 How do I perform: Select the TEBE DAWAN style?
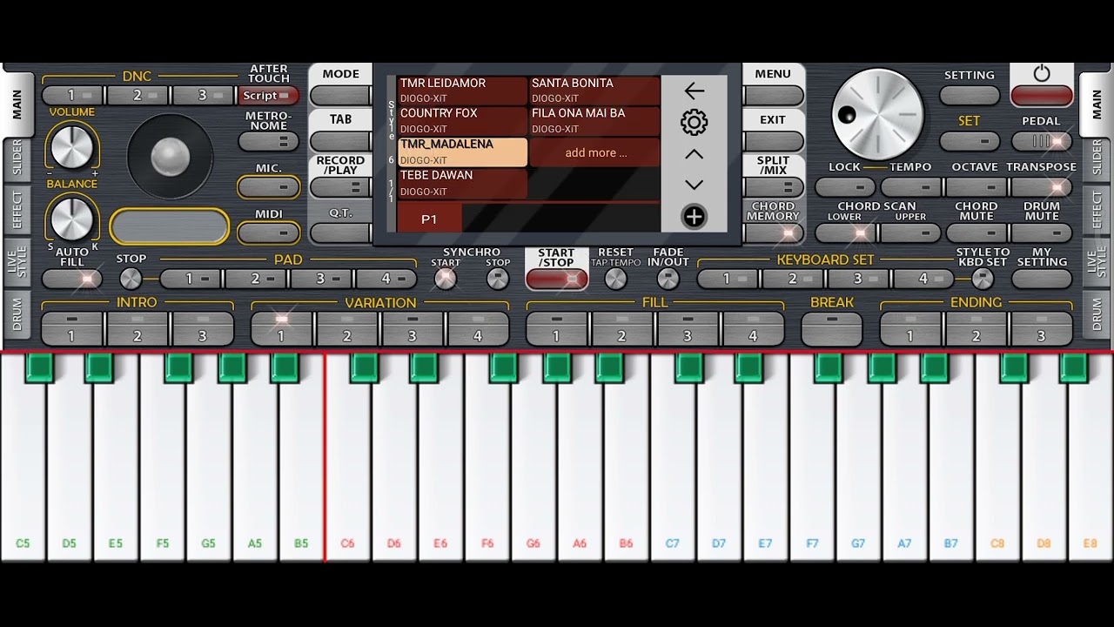pos(462,183)
